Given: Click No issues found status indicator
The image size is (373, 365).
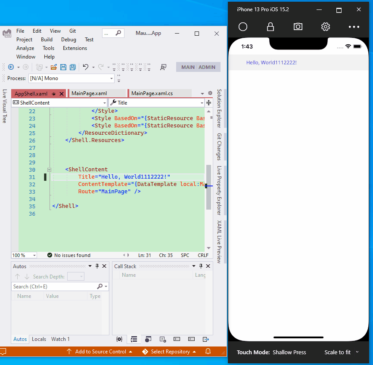Looking at the screenshot, I should click(x=69, y=255).
